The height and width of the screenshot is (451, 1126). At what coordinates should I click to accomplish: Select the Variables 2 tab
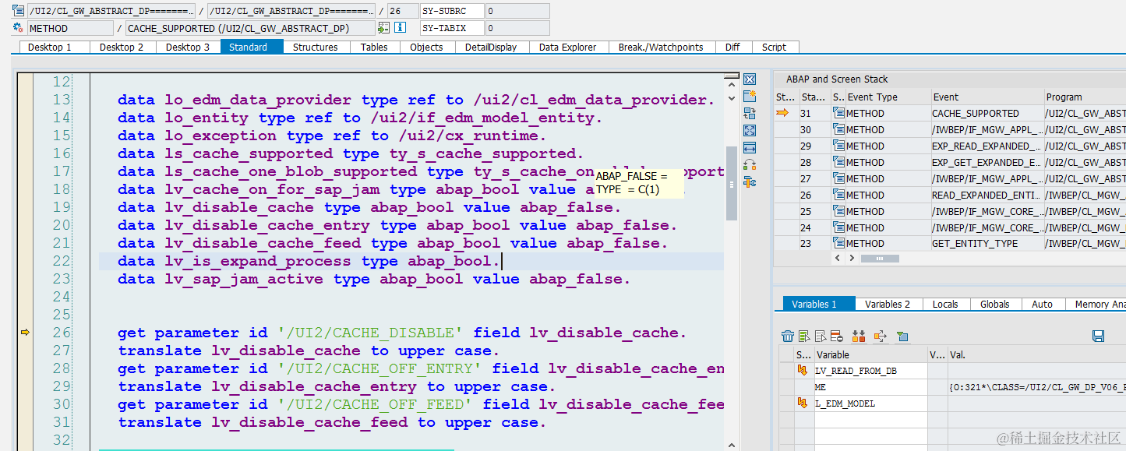[888, 305]
